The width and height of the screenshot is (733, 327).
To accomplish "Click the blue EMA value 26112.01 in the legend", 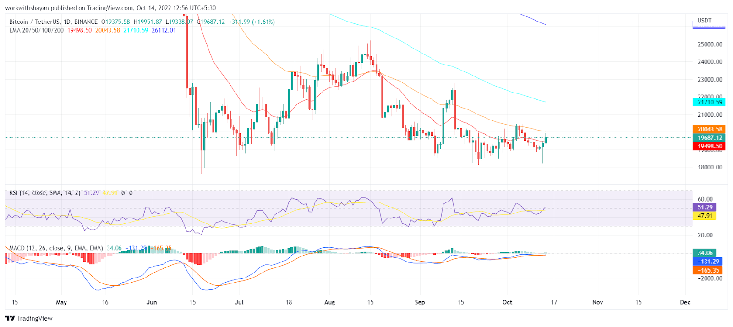I will pos(164,30).
